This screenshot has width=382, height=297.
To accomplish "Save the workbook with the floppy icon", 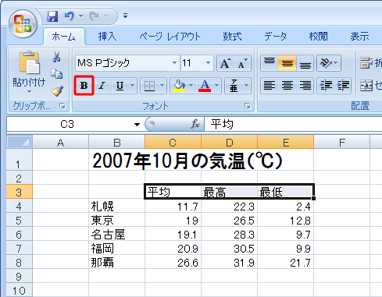I will (x=52, y=16).
